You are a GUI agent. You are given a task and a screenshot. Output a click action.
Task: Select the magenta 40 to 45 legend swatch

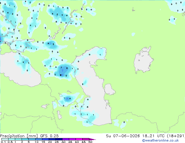79,139
